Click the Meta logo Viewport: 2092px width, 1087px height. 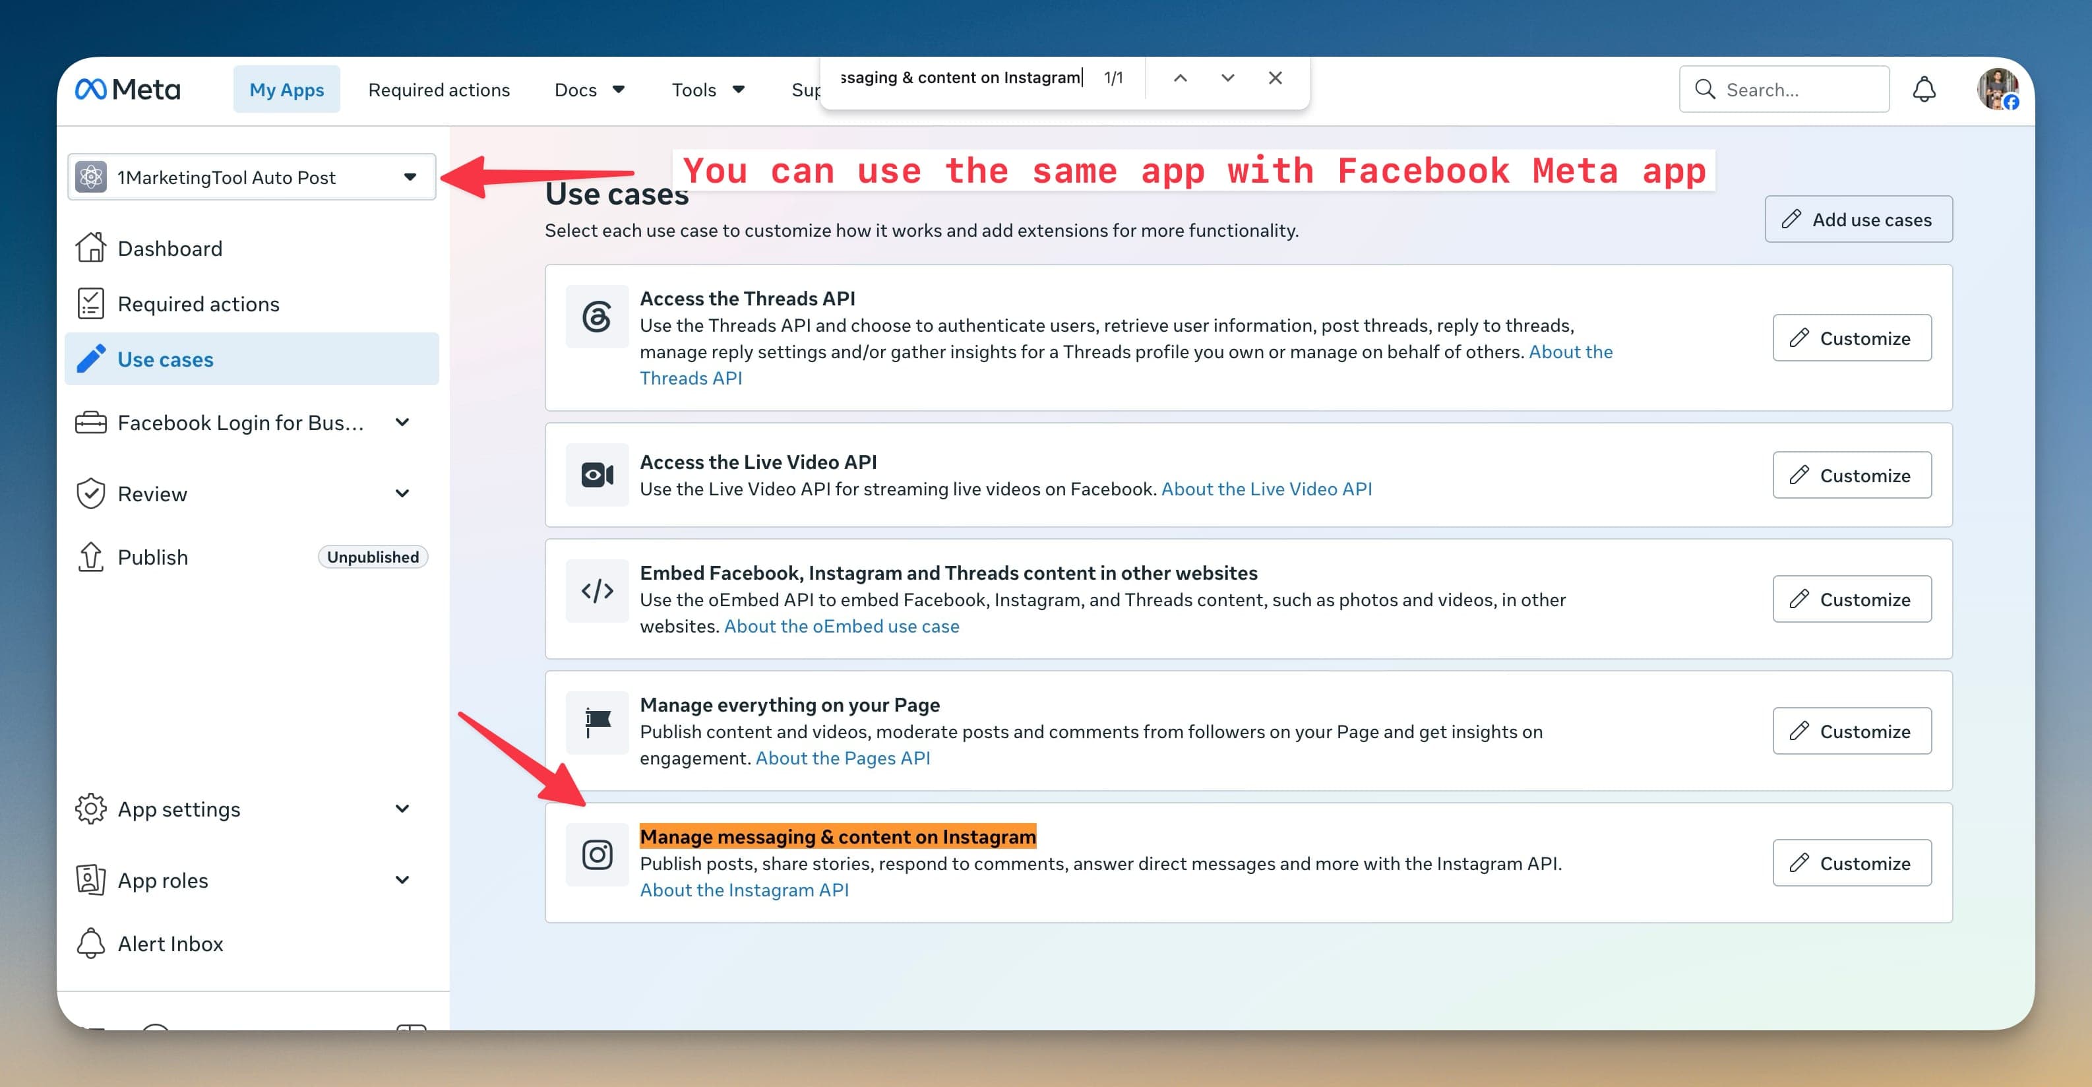point(127,89)
